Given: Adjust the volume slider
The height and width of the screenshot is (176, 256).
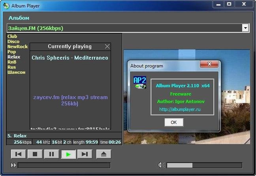Looking at the screenshot, I should pos(204,165).
